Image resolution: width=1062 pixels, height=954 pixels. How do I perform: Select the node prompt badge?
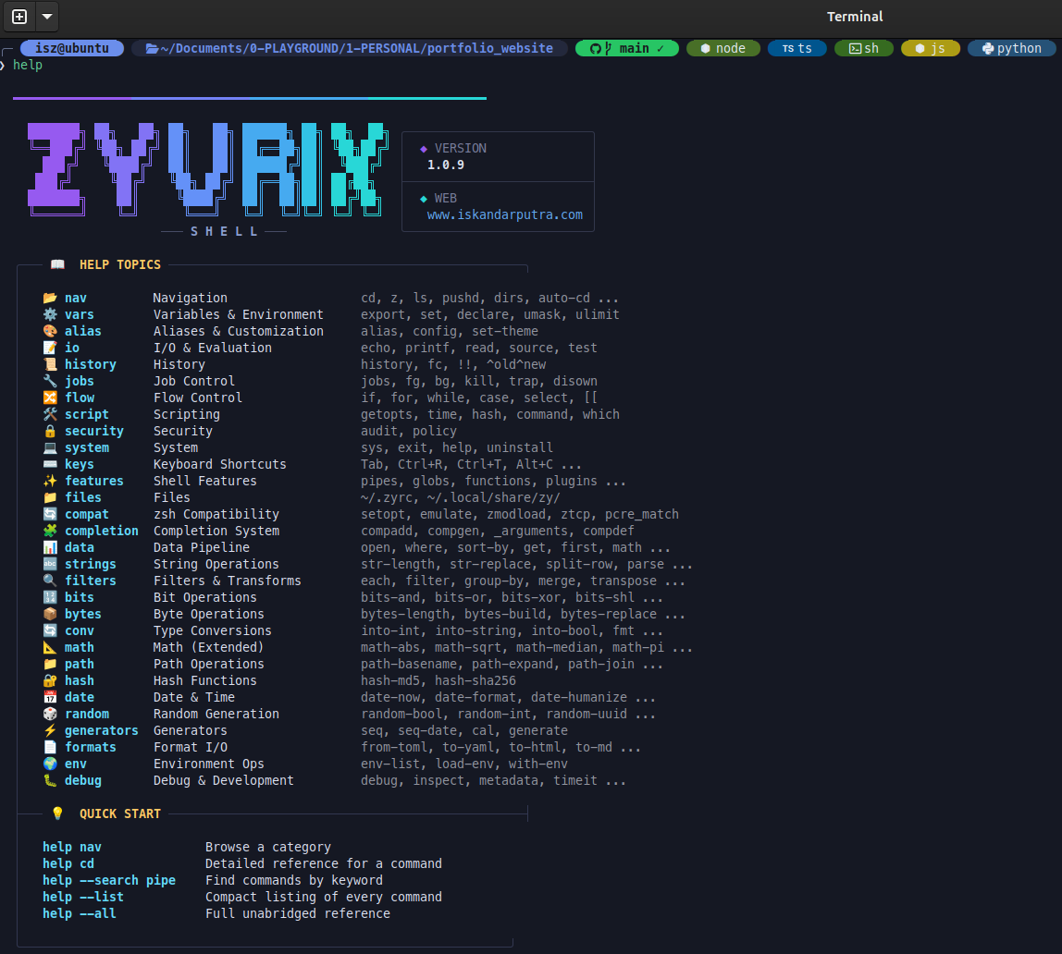[722, 48]
